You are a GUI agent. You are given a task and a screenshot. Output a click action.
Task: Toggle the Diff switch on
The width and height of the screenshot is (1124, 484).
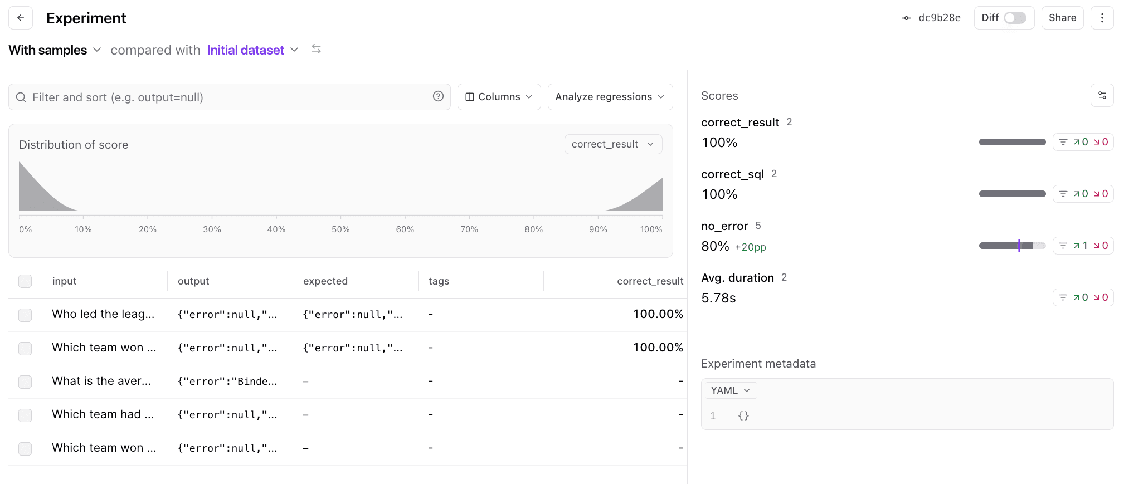click(1014, 18)
